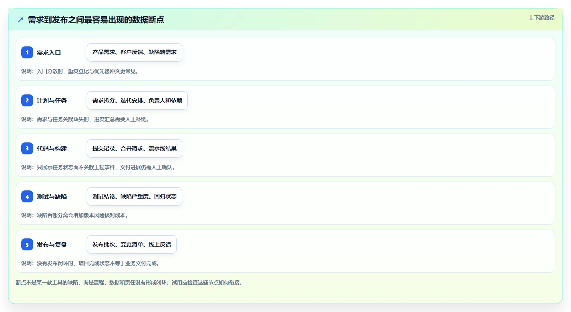This screenshot has width=571, height=312.
Task: Click the step 1 number badge
Action: 27,52
